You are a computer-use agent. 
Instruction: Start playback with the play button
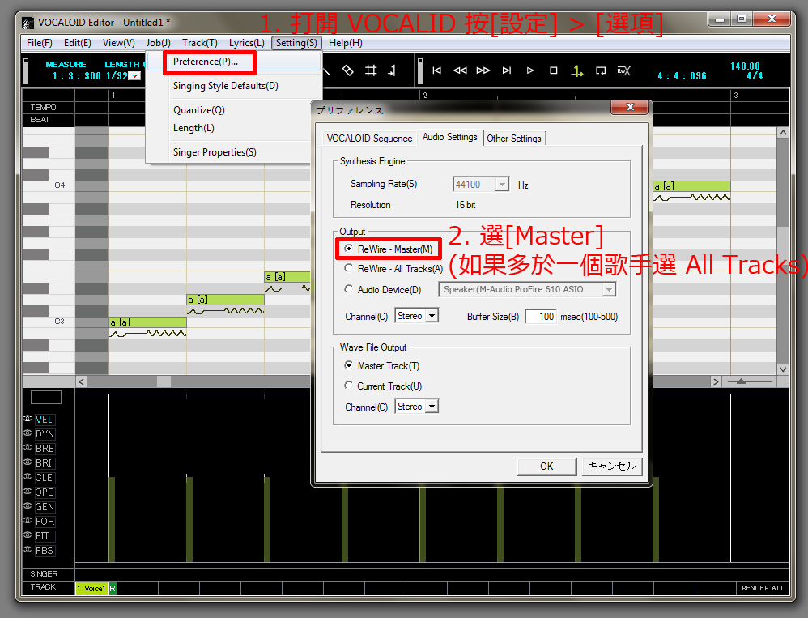(530, 70)
